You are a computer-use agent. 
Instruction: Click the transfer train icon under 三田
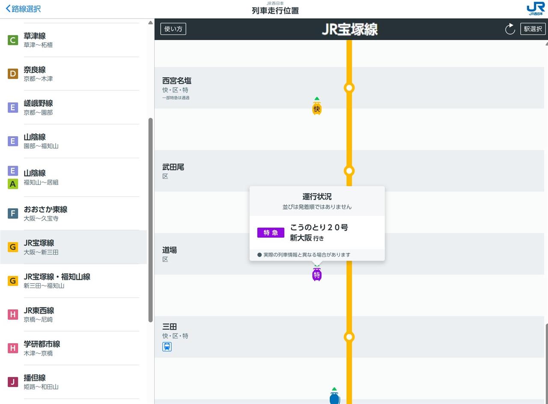[x=167, y=347]
